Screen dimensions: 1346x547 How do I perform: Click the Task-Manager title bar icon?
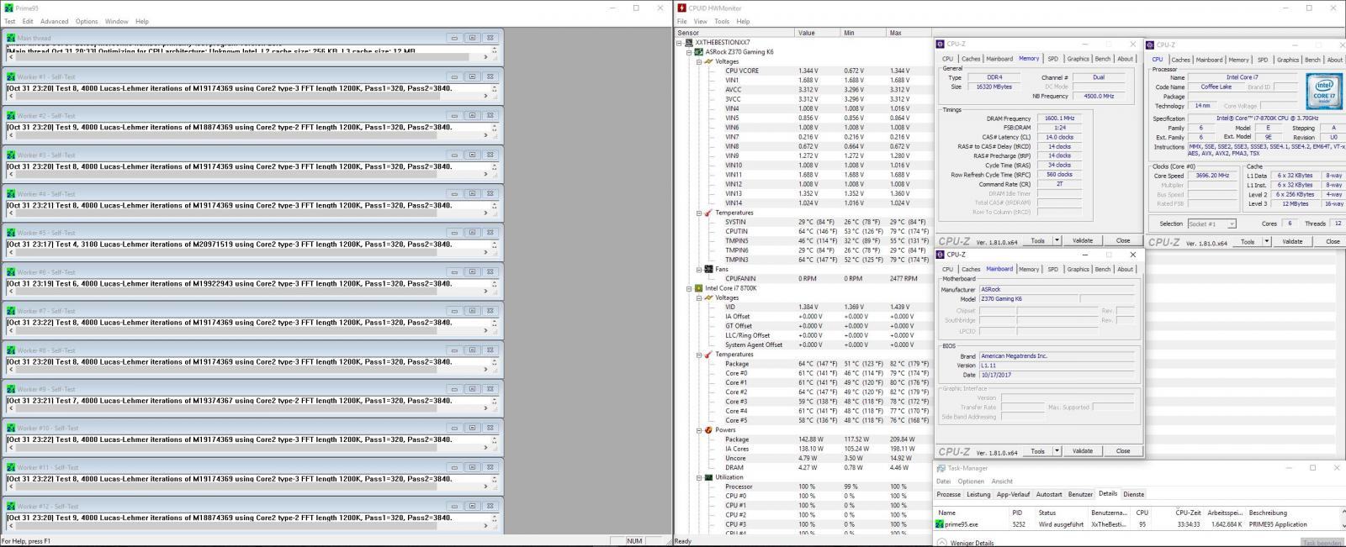tap(941, 468)
